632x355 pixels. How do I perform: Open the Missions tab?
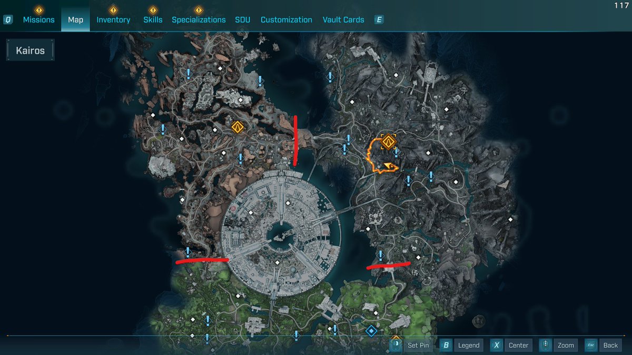point(38,19)
